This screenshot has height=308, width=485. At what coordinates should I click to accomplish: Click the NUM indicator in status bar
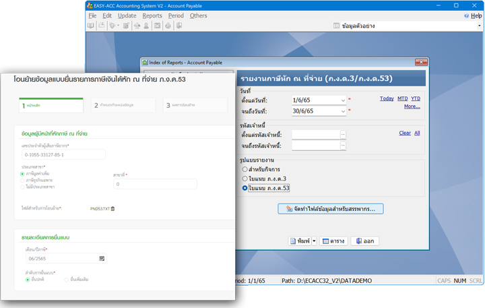(x=460, y=281)
